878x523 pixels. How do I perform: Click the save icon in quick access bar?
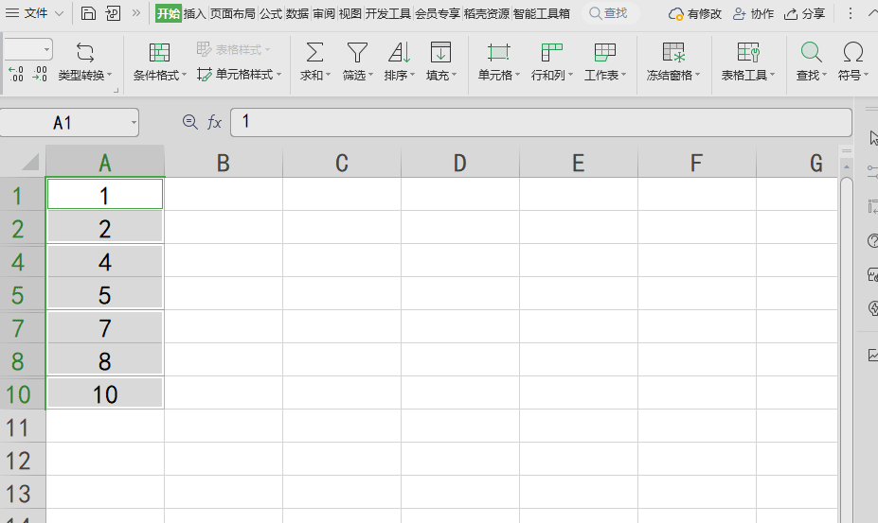(88, 13)
